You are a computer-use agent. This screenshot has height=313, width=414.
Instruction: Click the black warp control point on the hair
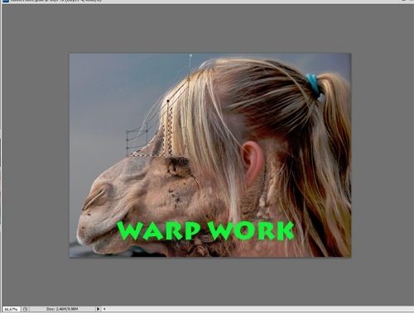168,102
